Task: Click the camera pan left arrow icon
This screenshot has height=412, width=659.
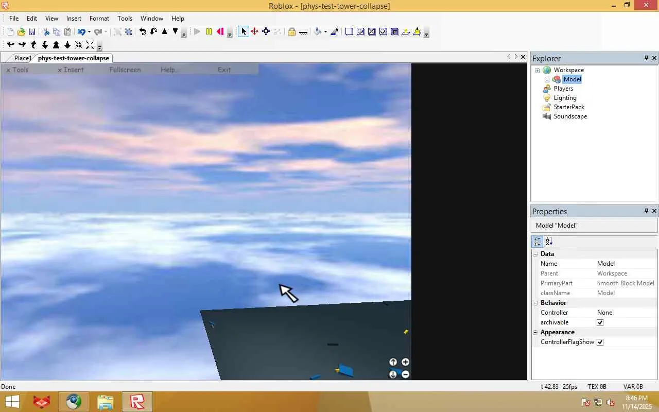Action: (11, 45)
